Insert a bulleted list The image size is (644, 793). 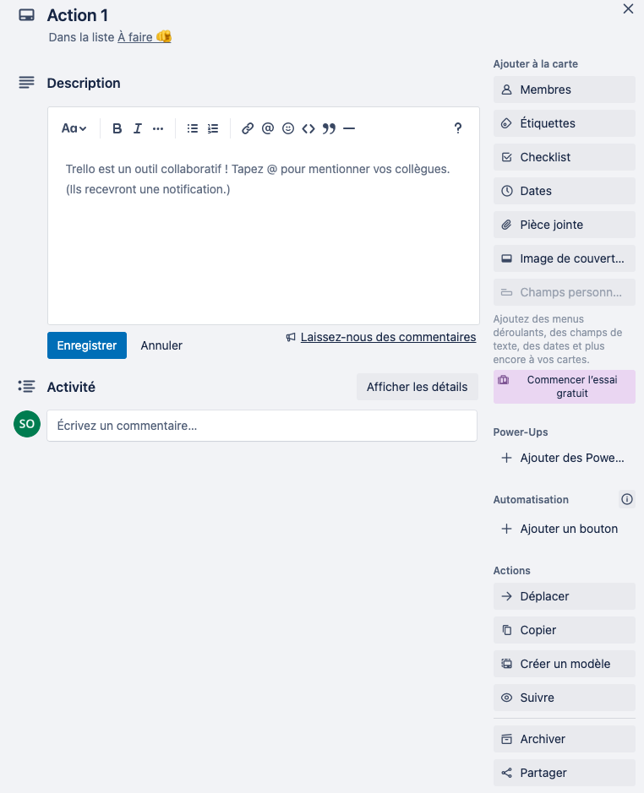(x=193, y=128)
